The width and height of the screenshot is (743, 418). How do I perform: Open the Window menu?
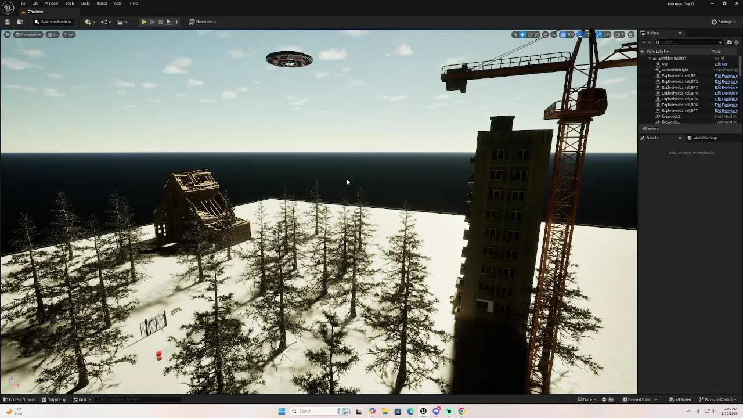click(x=51, y=3)
